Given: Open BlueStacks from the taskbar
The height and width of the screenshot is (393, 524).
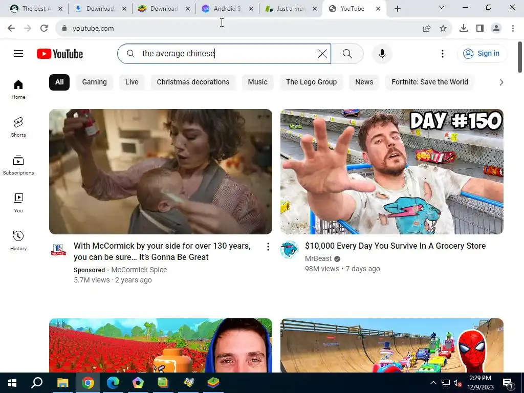Looking at the screenshot, I should click(213, 383).
